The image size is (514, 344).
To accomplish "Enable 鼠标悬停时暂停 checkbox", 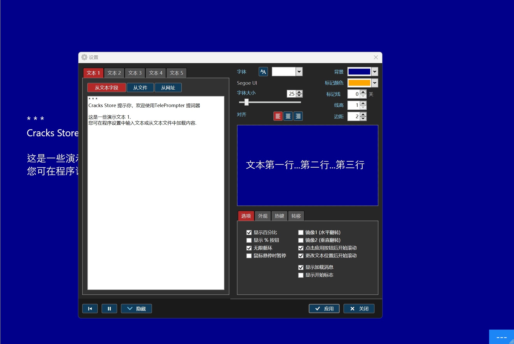I will pos(249,256).
